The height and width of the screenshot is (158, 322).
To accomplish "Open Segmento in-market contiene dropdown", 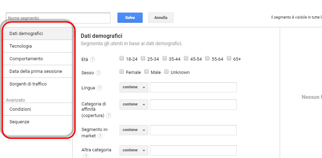I will (x=134, y=130).
